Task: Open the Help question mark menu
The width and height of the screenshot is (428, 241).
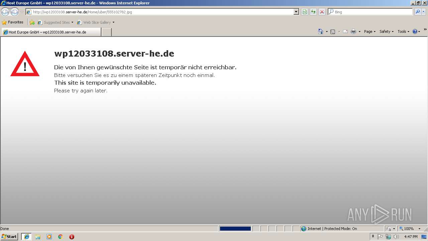Action: [416, 31]
